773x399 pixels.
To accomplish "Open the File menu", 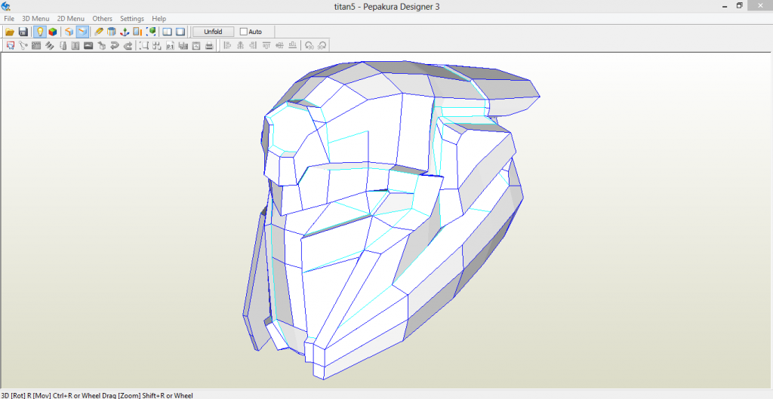I will (x=9, y=18).
